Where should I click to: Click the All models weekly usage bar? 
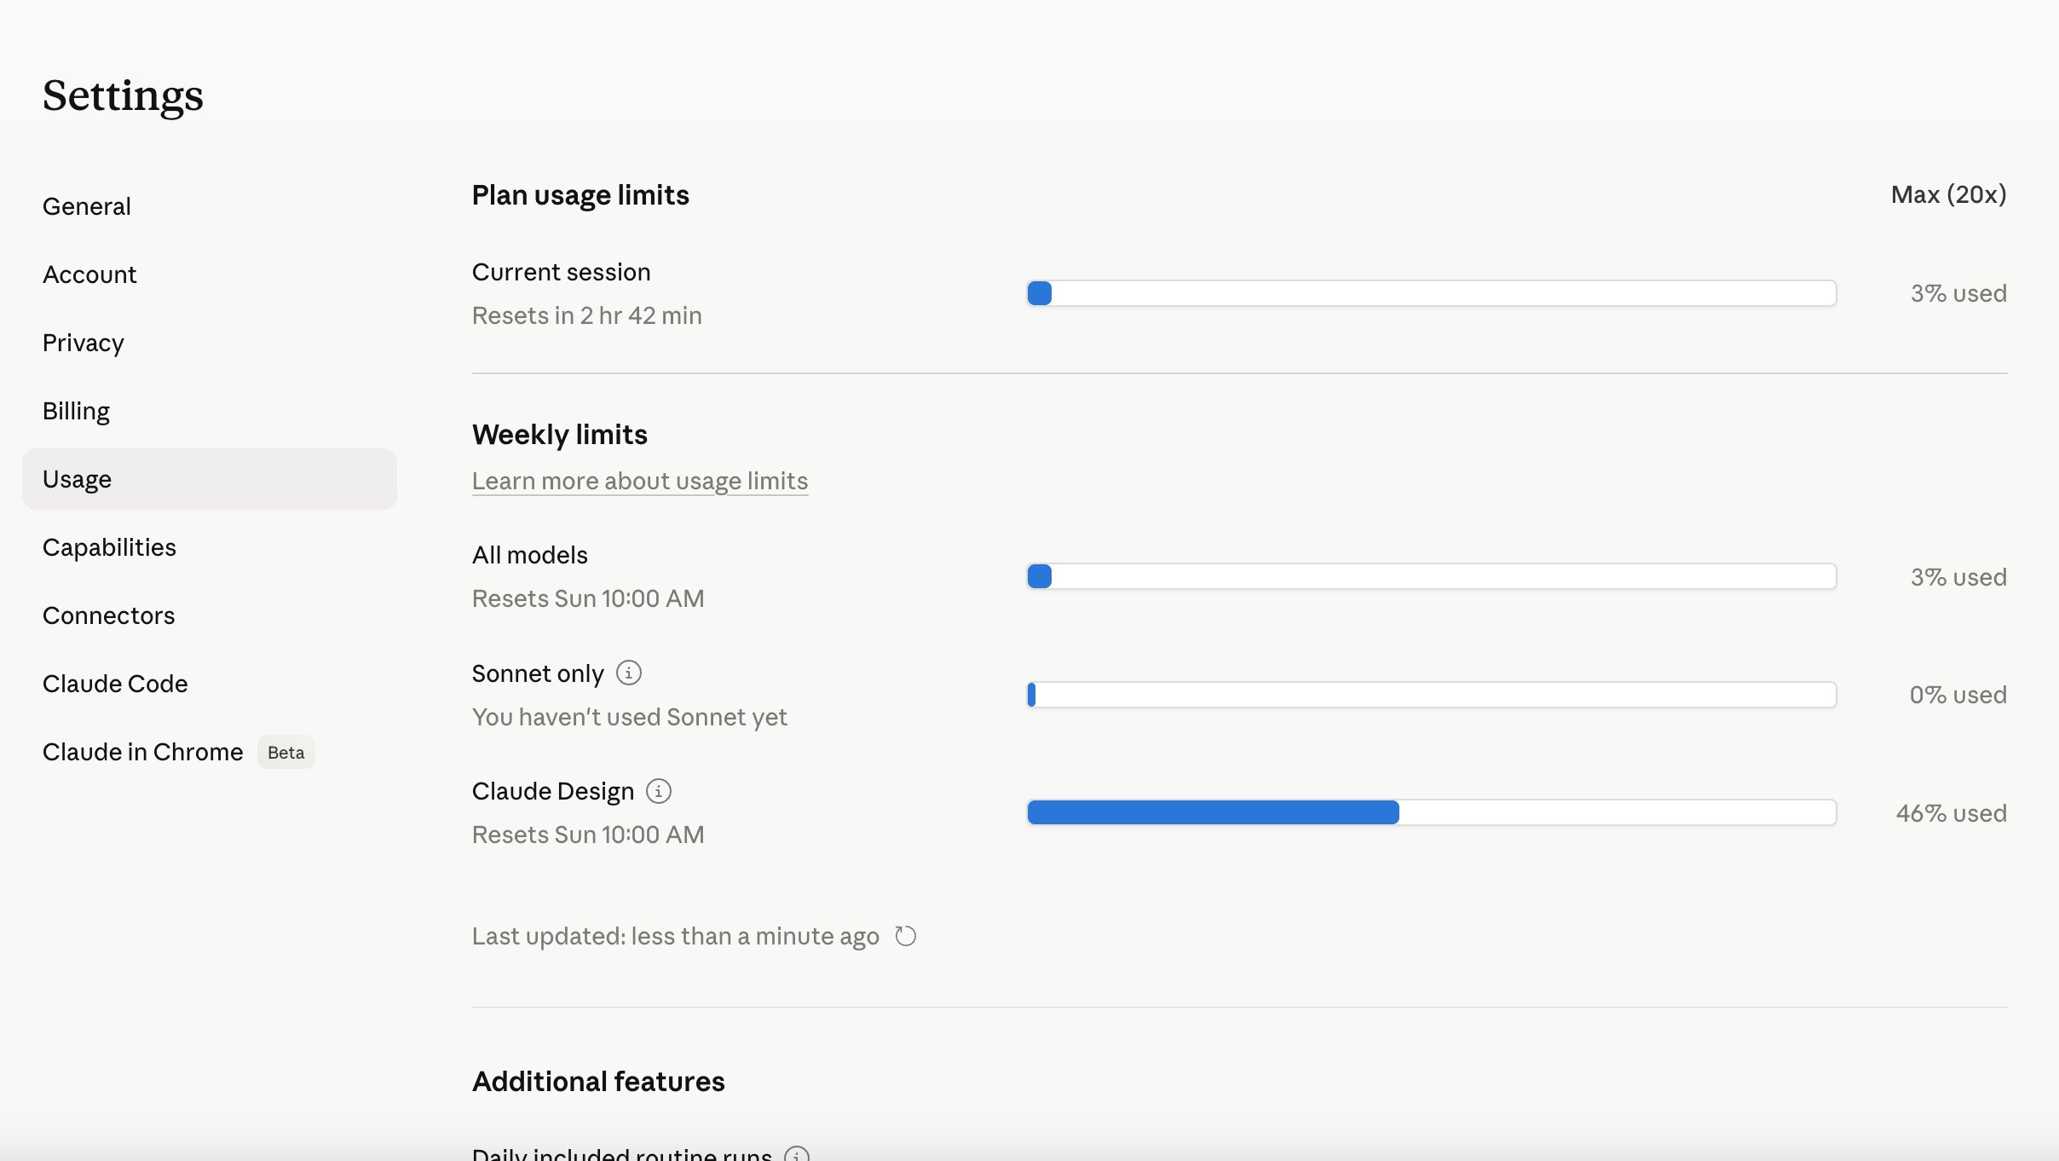[1432, 576]
